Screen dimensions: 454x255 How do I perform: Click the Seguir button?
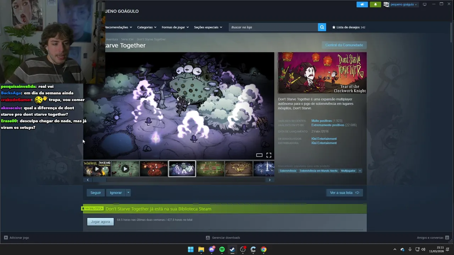(x=95, y=193)
